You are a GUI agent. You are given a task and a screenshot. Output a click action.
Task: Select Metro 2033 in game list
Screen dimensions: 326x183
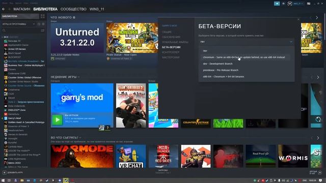point(14,163)
